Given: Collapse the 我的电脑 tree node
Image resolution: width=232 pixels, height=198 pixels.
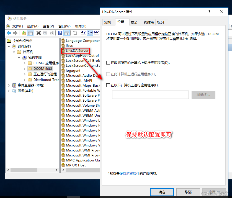Looking at the screenshot, I should pyautogui.click(x=19, y=57).
